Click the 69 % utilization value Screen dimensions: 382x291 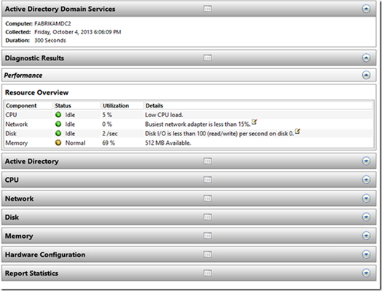click(x=109, y=143)
